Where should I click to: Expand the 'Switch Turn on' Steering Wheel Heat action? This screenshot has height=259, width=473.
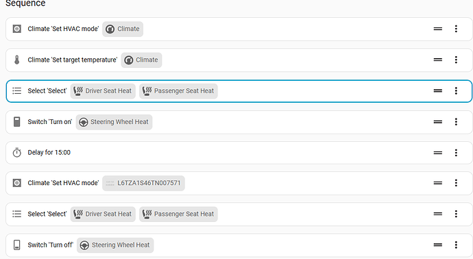[x=239, y=122]
